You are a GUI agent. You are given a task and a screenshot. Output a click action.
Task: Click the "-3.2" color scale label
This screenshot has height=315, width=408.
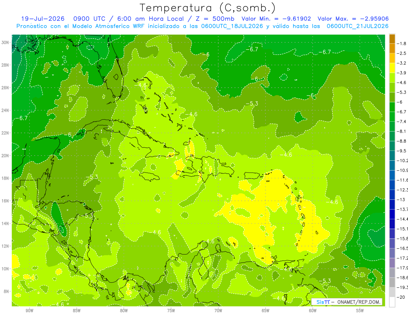[x=402, y=63]
